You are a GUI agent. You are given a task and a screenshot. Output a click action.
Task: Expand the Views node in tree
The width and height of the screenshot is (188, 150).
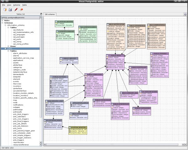coord(8,46)
